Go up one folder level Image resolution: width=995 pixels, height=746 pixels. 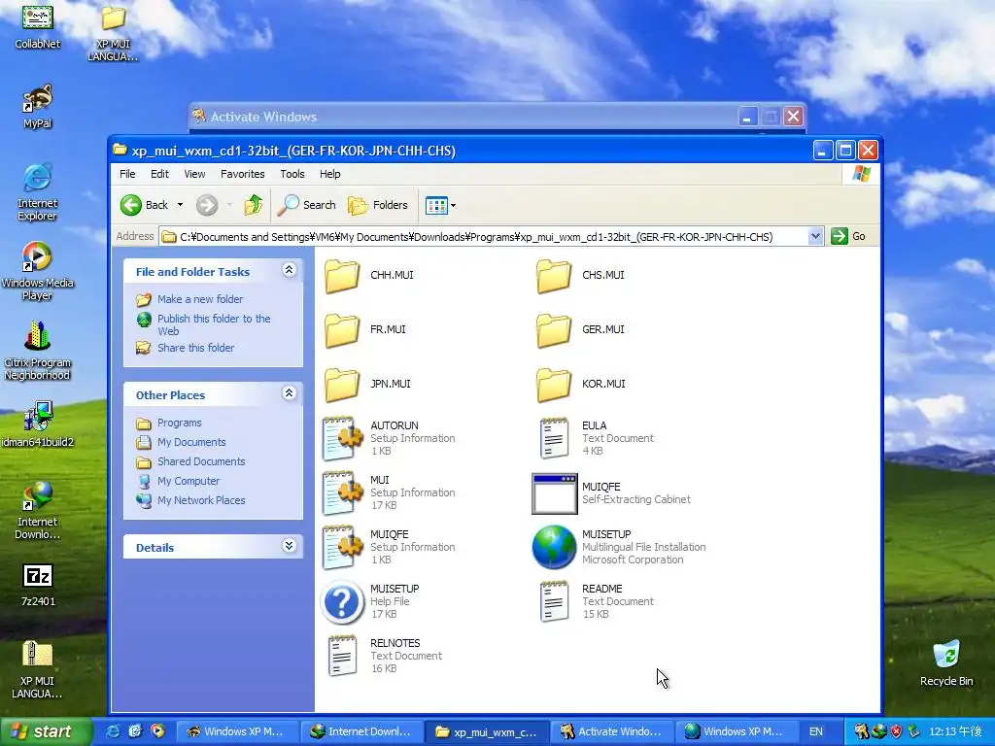pyautogui.click(x=254, y=205)
